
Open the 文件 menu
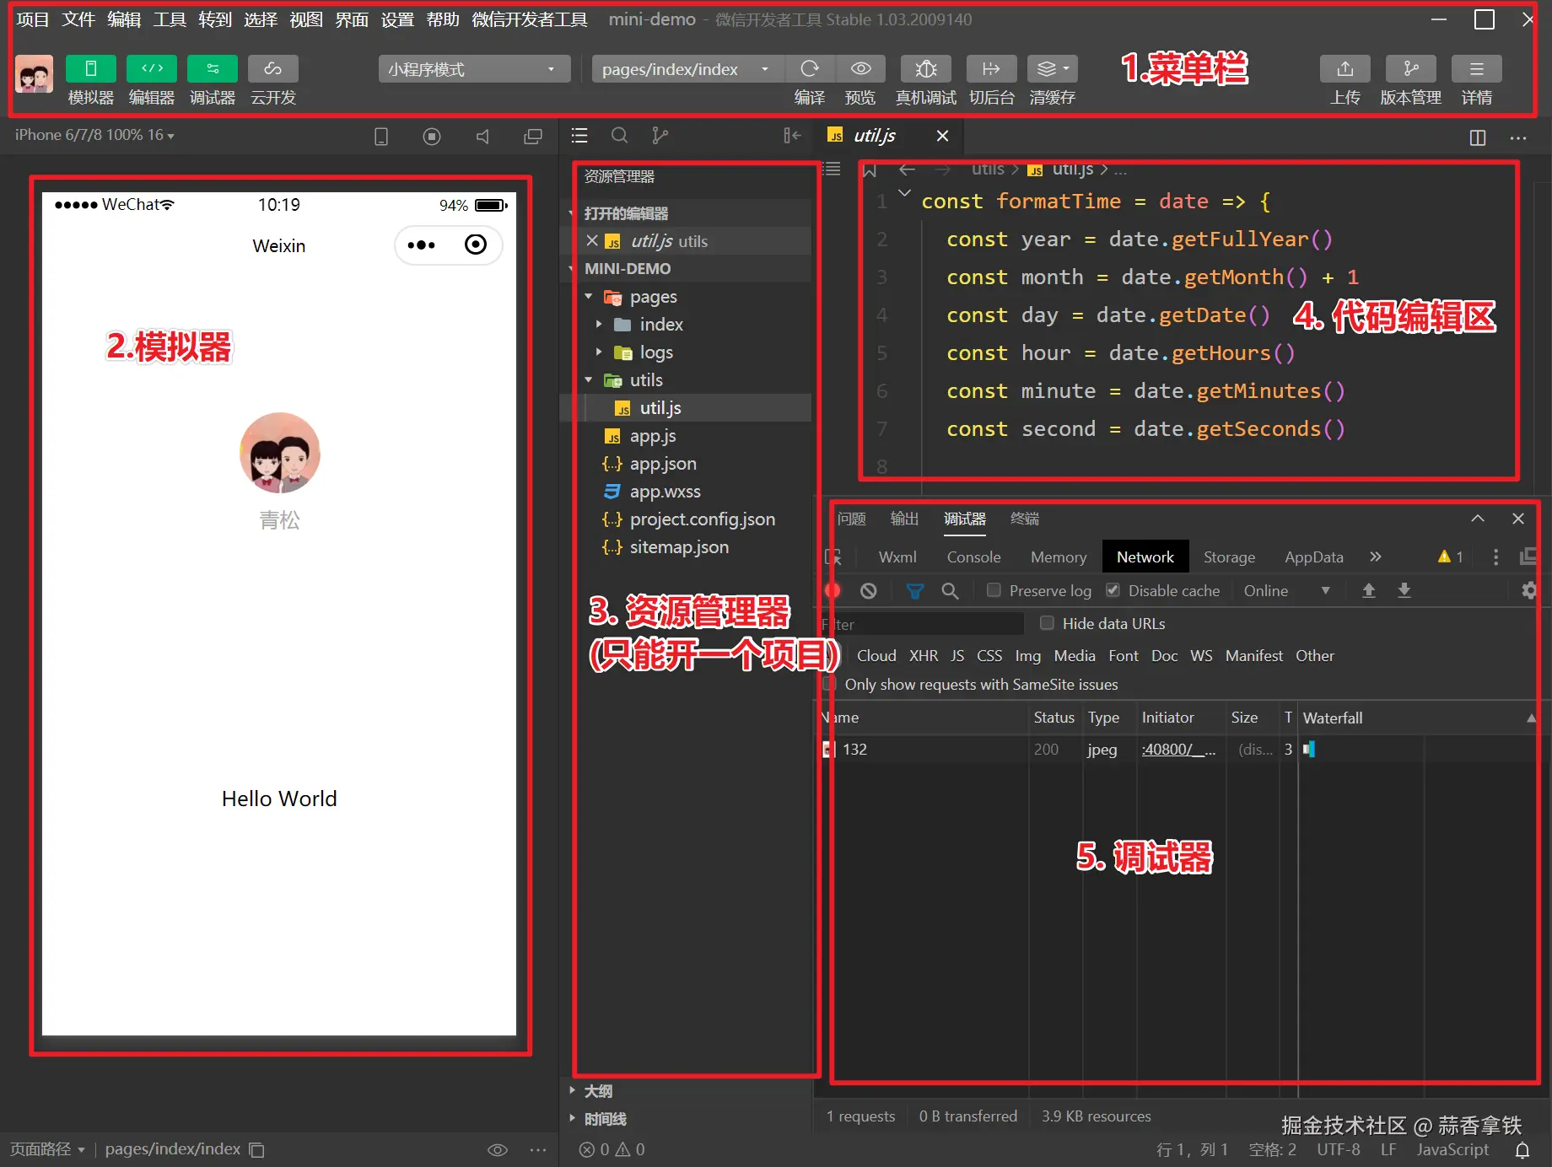click(x=78, y=19)
